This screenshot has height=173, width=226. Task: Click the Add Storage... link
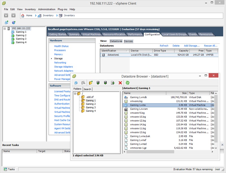192,46
